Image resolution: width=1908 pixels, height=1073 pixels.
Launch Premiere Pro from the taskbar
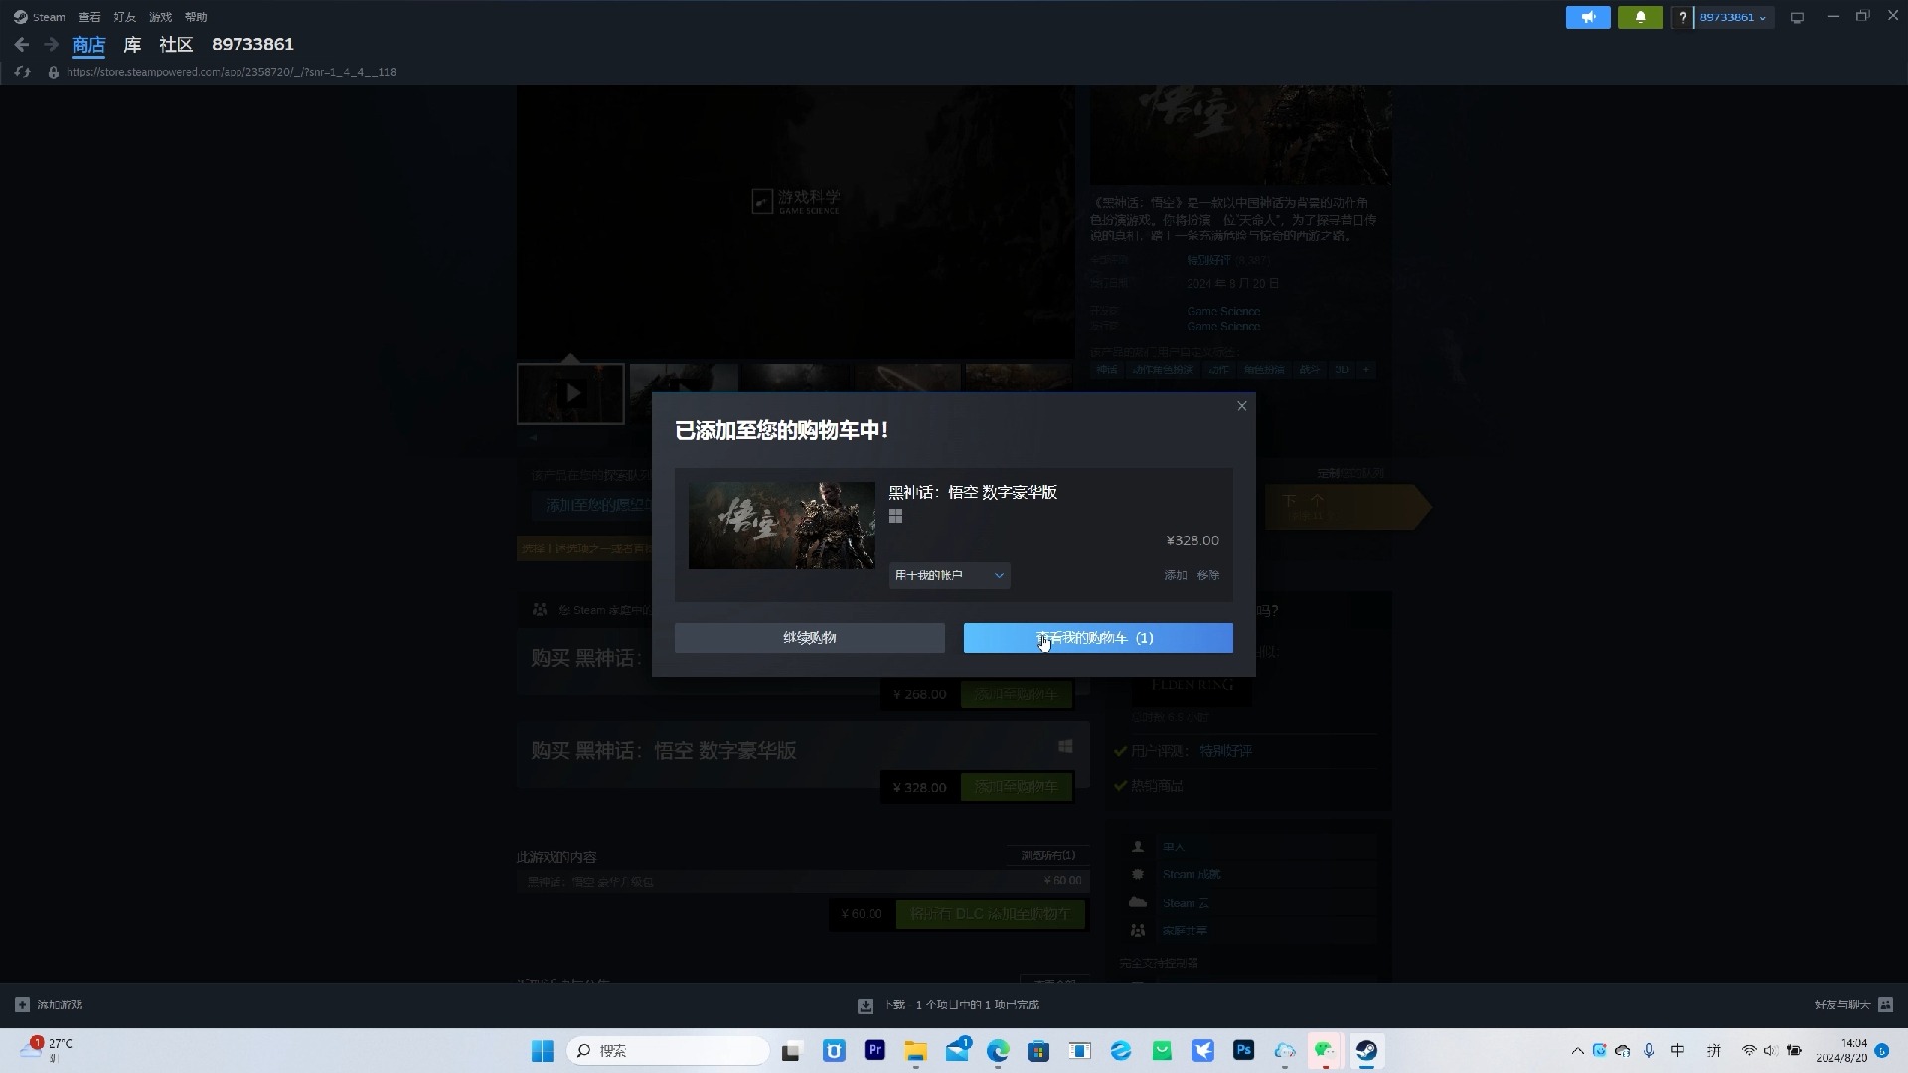(x=874, y=1050)
